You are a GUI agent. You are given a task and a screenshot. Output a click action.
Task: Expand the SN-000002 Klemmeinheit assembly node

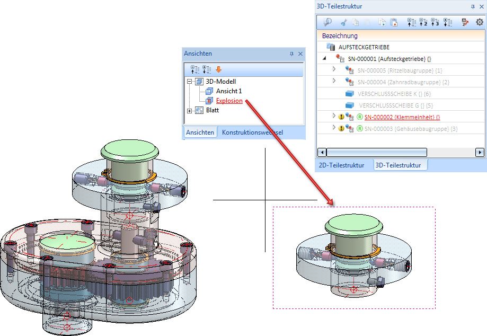pos(334,116)
